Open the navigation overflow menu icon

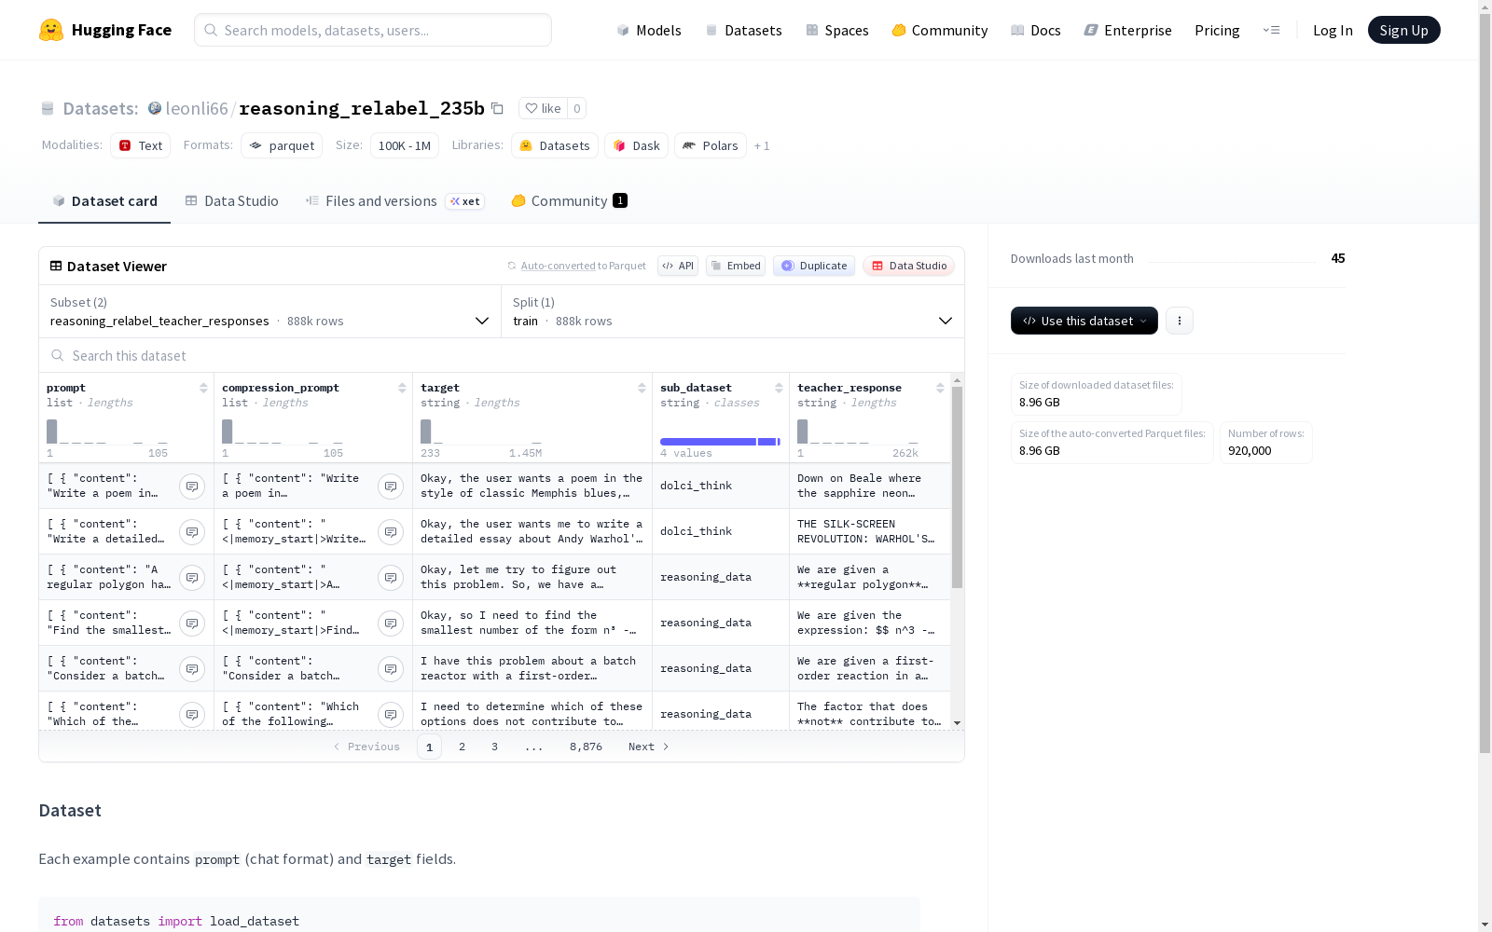[x=1271, y=30]
